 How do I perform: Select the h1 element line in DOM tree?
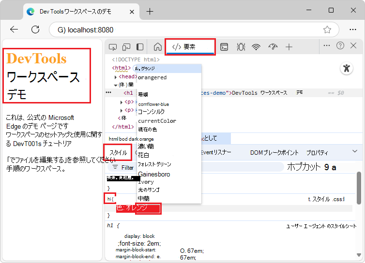[x=234, y=93]
